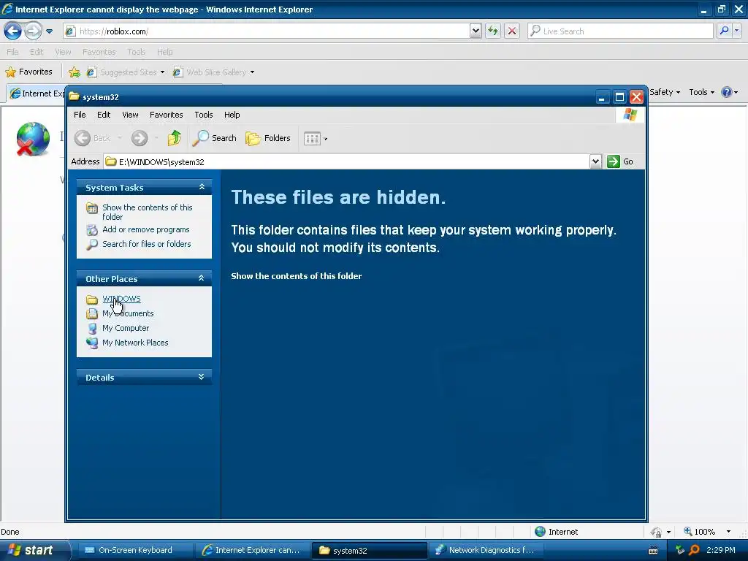Open Web Slice Gallery in IE
This screenshot has width=748, height=561.
pyautogui.click(x=213, y=72)
